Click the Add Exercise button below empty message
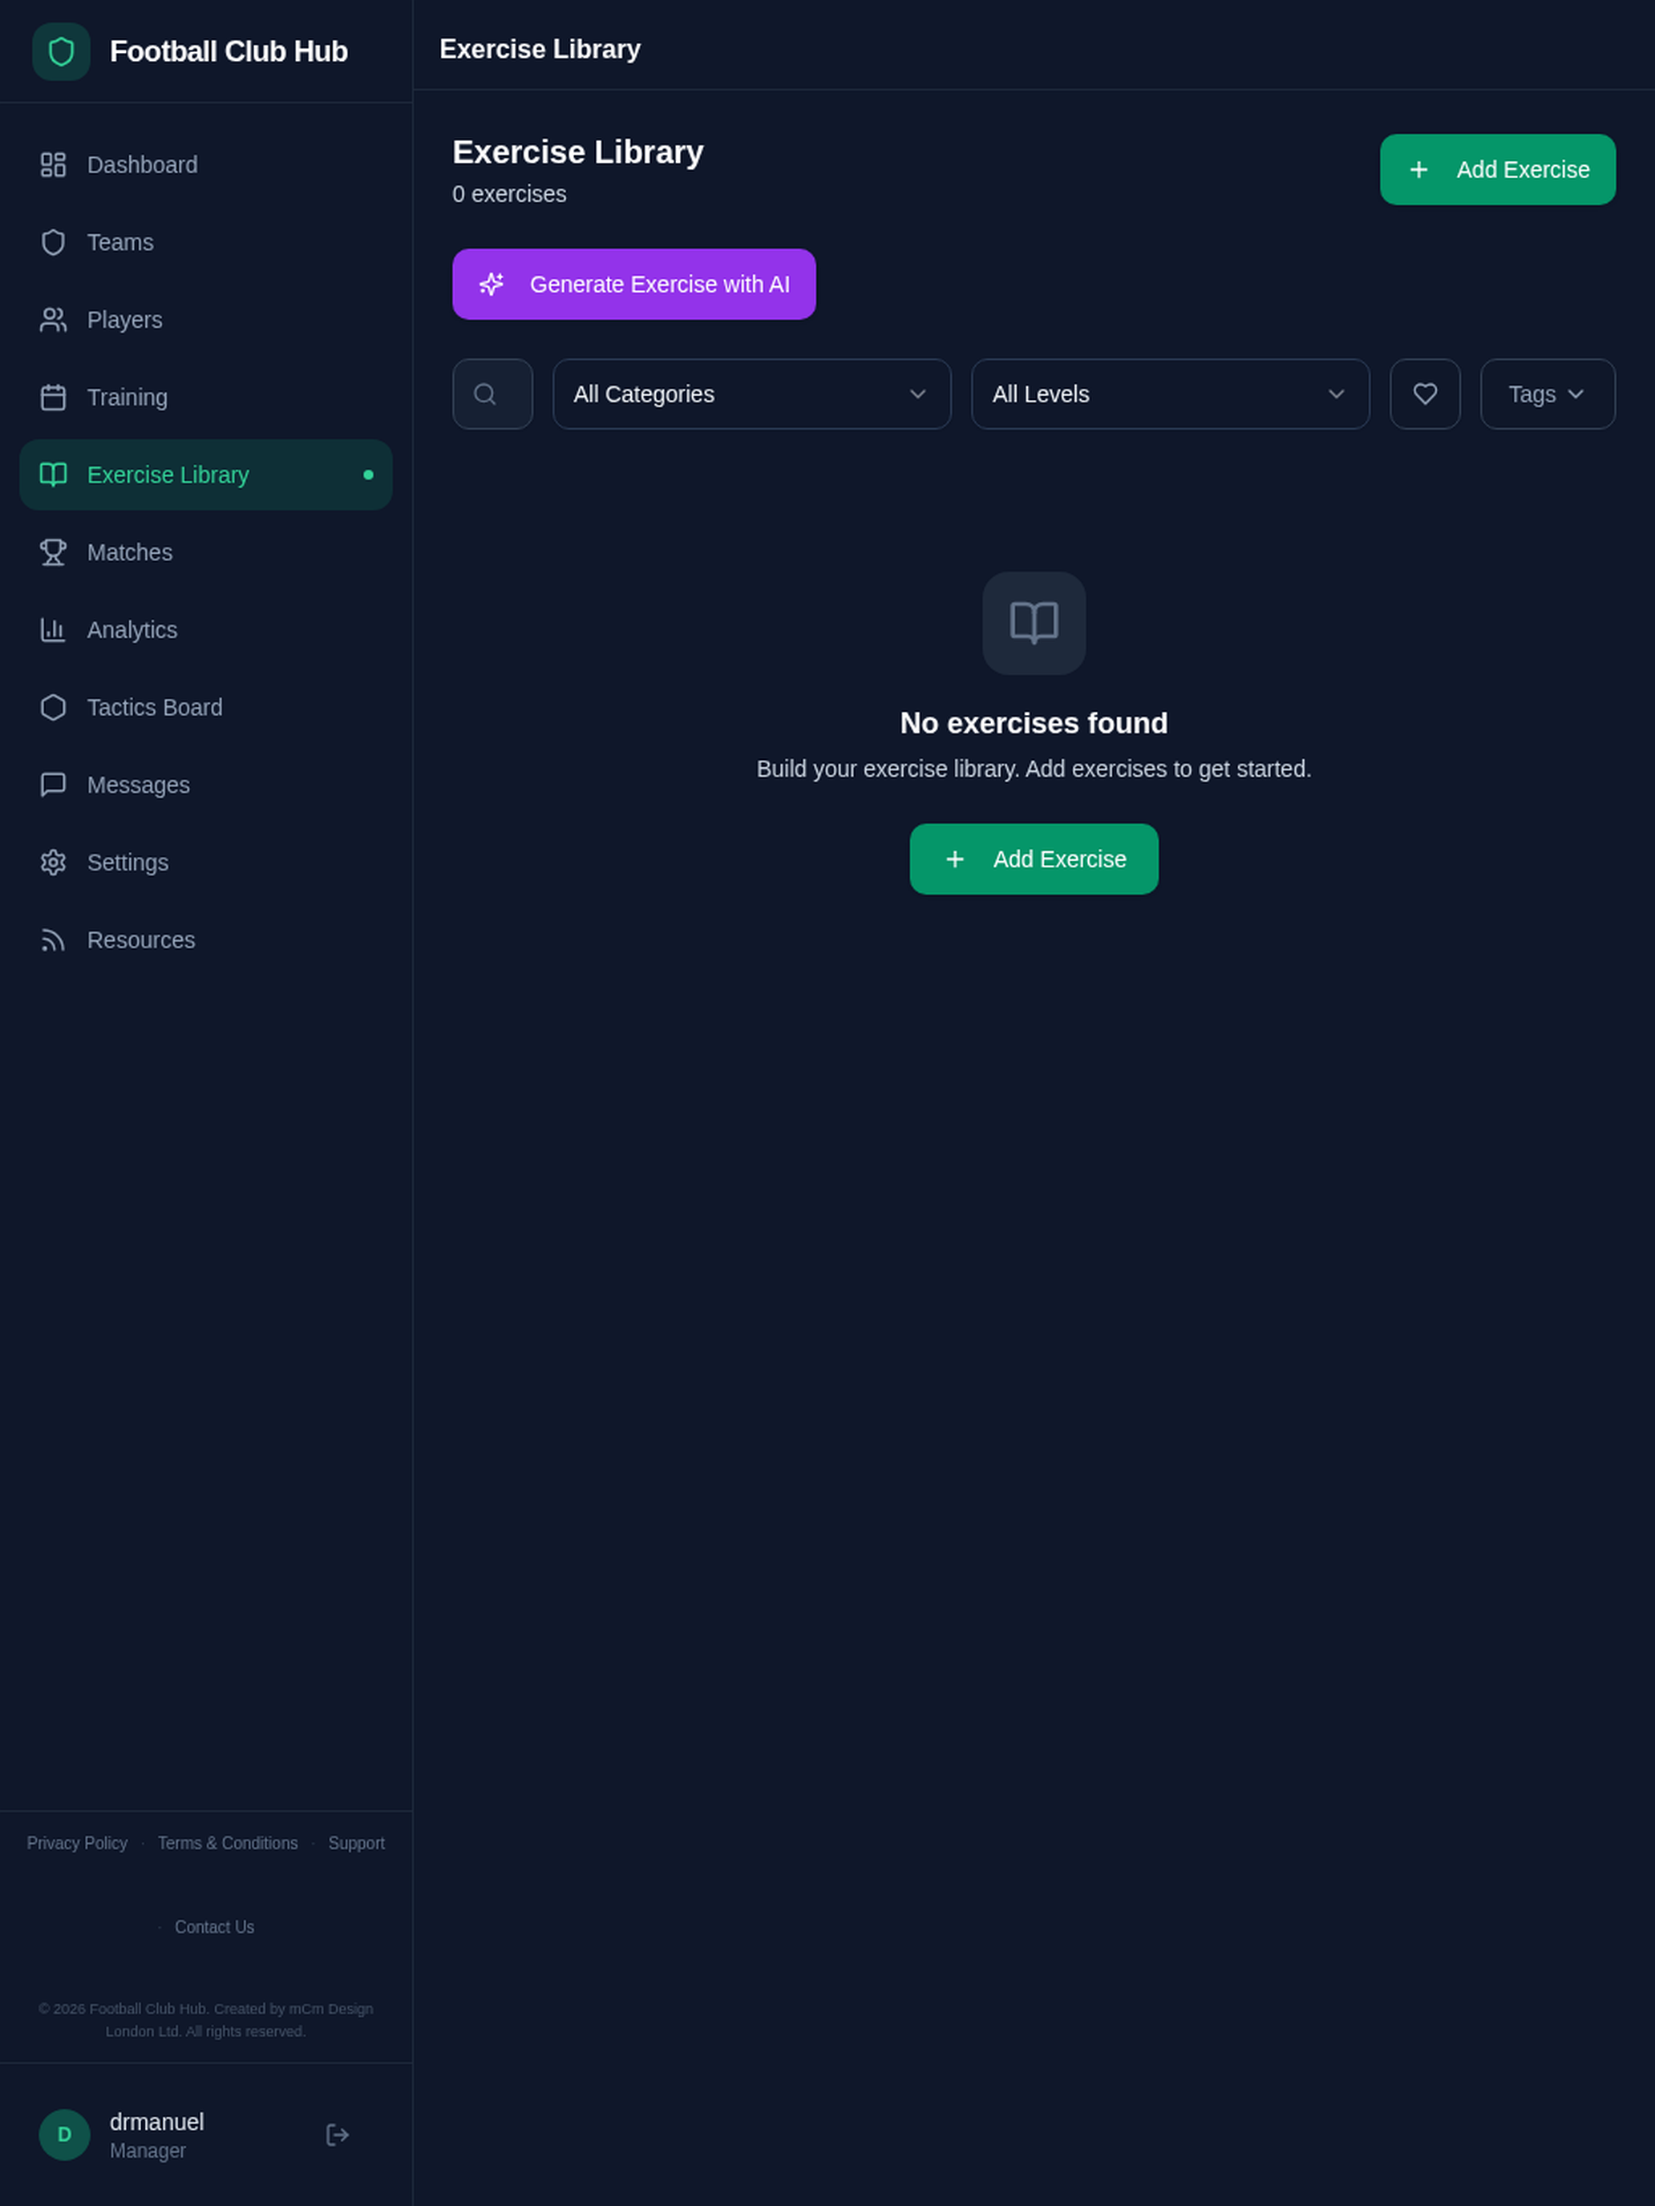This screenshot has height=2206, width=1655. coord(1034,859)
